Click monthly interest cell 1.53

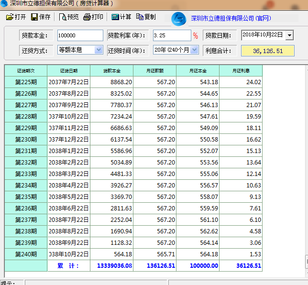click(x=241, y=254)
